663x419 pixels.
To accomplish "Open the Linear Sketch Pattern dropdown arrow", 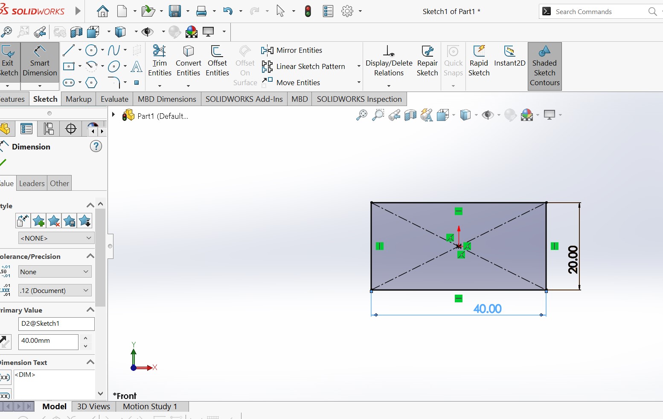I will point(359,66).
